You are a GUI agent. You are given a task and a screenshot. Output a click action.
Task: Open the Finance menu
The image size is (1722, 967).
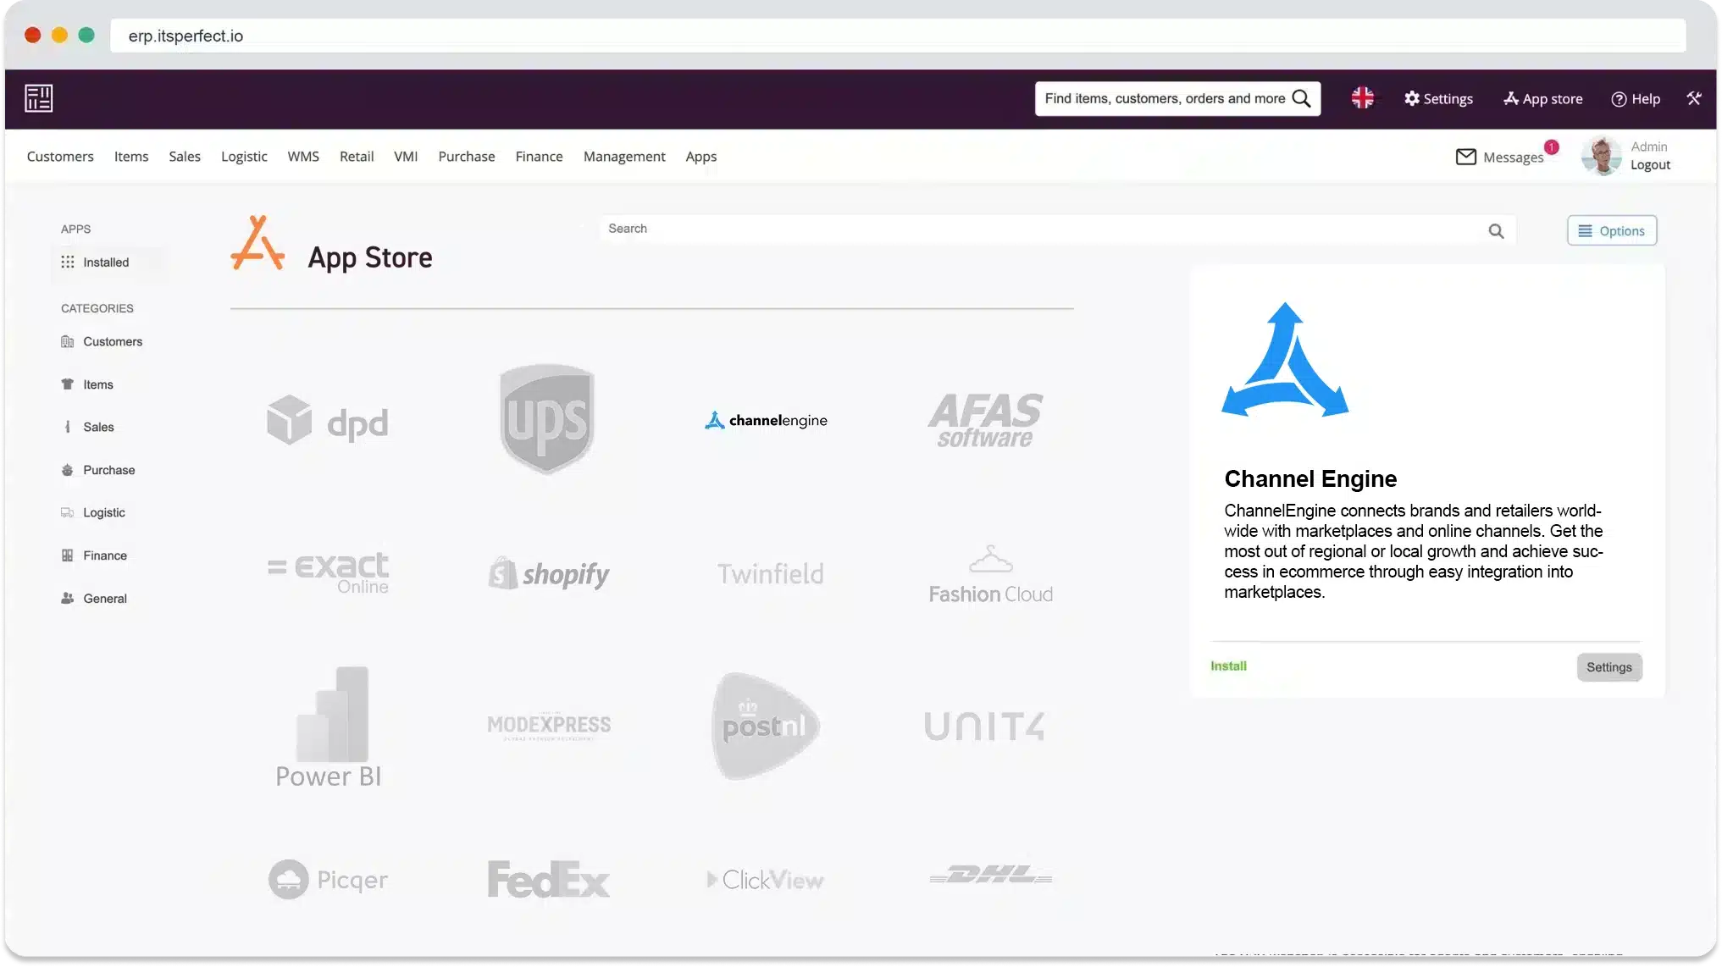pyautogui.click(x=539, y=157)
